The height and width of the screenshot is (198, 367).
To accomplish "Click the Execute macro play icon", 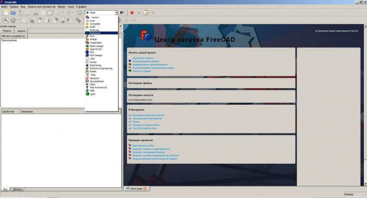I will pos(153,13).
